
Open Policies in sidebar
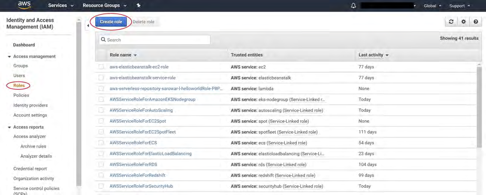point(21,95)
